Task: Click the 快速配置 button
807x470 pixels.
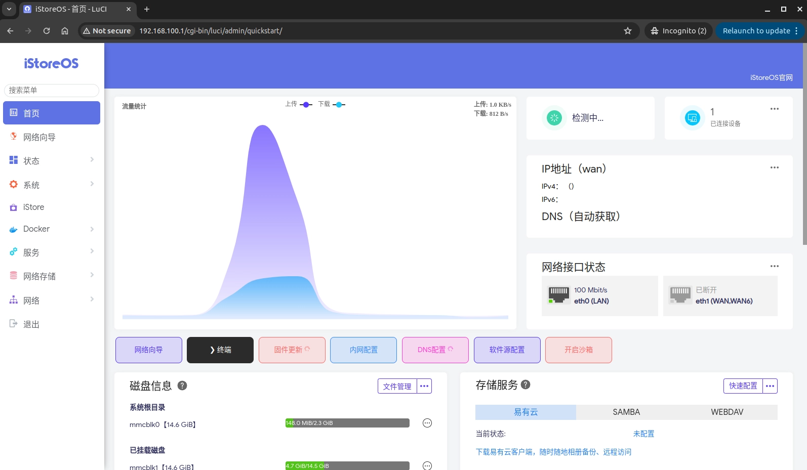Action: 743,386
